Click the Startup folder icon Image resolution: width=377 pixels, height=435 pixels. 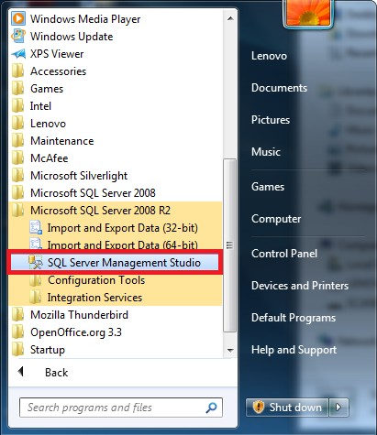pos(17,350)
